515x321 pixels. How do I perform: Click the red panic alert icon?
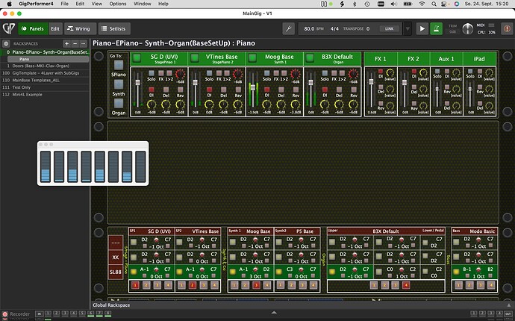(507, 28)
